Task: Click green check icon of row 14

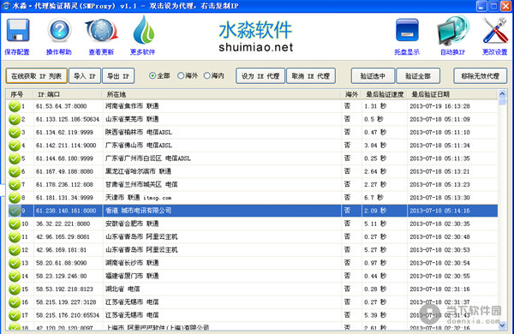Action: click(14, 276)
